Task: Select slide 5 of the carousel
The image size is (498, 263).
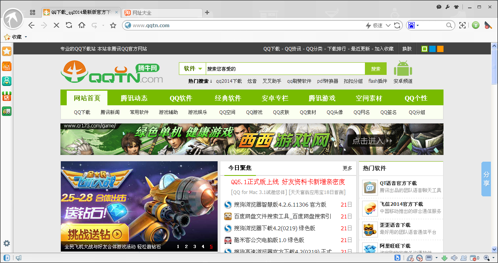Action: coord(211,247)
